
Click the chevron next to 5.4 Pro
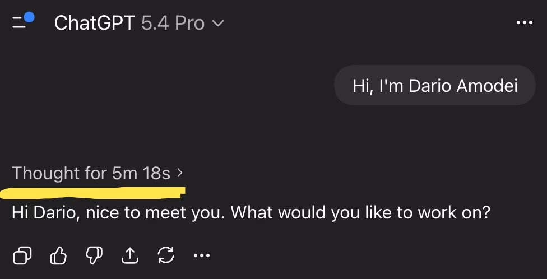pos(218,24)
